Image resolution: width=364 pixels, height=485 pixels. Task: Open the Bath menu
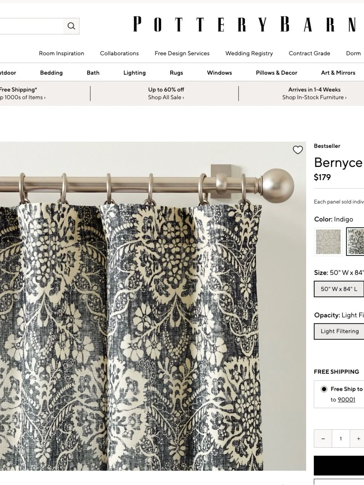point(93,73)
